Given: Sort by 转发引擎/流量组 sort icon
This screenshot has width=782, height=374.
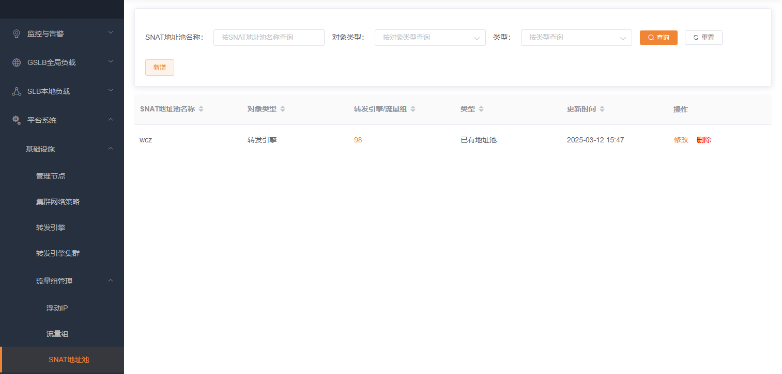Looking at the screenshot, I should pos(413,109).
